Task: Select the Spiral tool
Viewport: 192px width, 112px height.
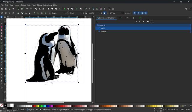Action: coord(1,39)
